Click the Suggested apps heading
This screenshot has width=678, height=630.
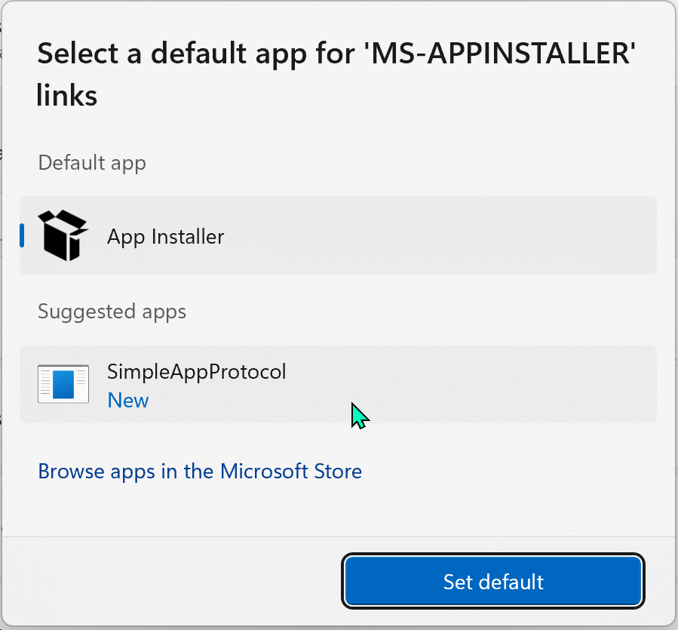[112, 312]
